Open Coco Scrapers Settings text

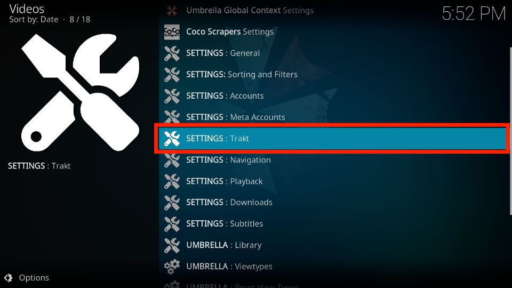point(229,32)
